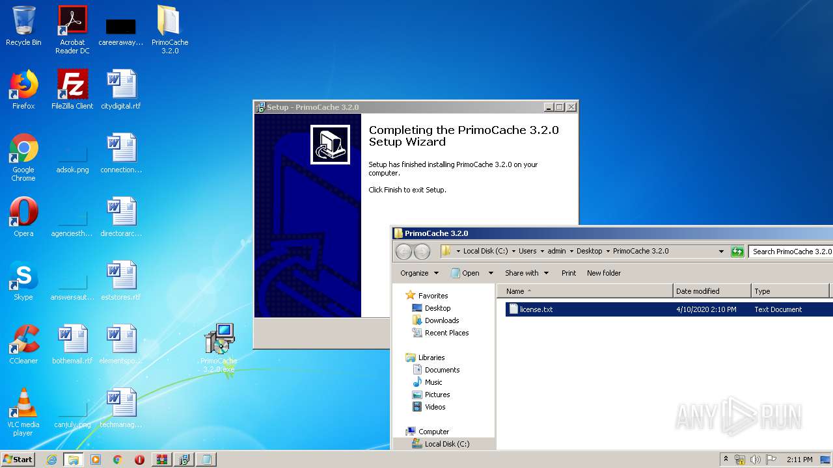Expand the address bar history dropdown
The image size is (833, 468).
(x=721, y=252)
